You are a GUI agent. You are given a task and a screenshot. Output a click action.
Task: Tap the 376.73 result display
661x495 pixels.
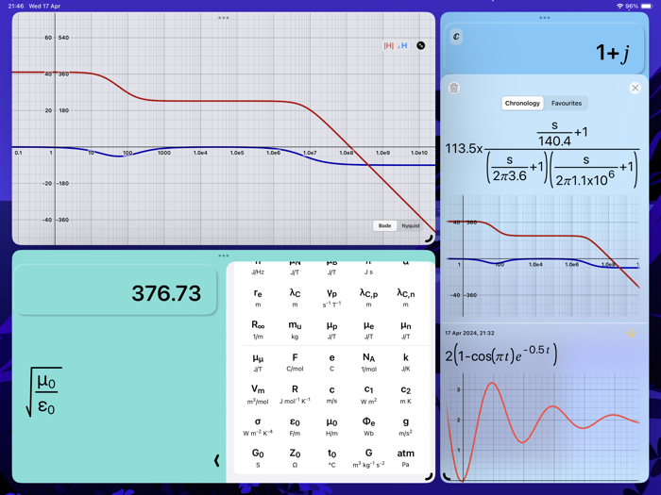(116, 290)
